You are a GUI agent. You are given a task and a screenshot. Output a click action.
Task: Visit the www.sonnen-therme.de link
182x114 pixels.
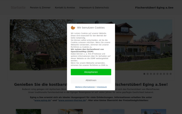[72, 100]
